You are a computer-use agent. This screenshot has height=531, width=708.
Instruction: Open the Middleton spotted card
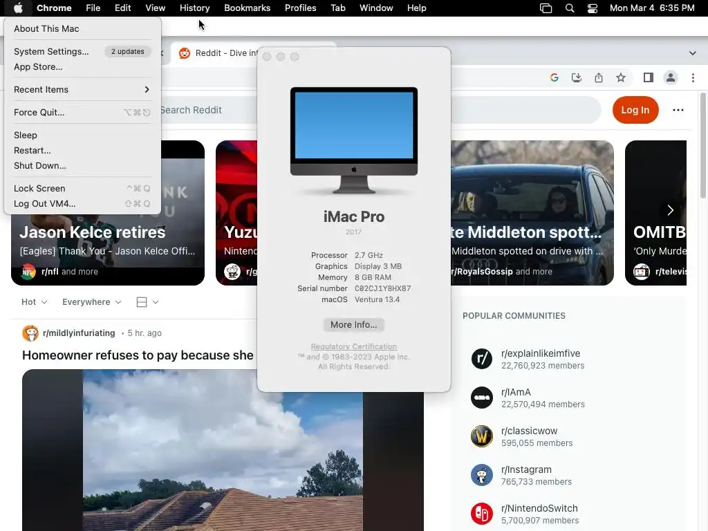point(532,213)
